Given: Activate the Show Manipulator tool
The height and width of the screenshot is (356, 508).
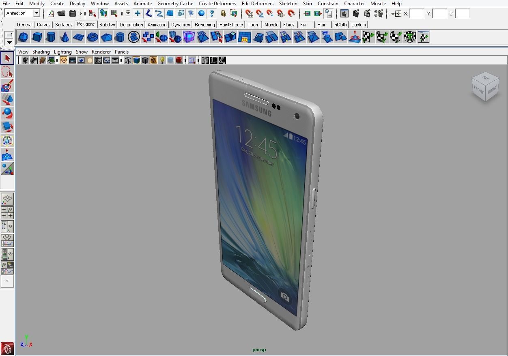Looking at the screenshot, I should [7, 168].
